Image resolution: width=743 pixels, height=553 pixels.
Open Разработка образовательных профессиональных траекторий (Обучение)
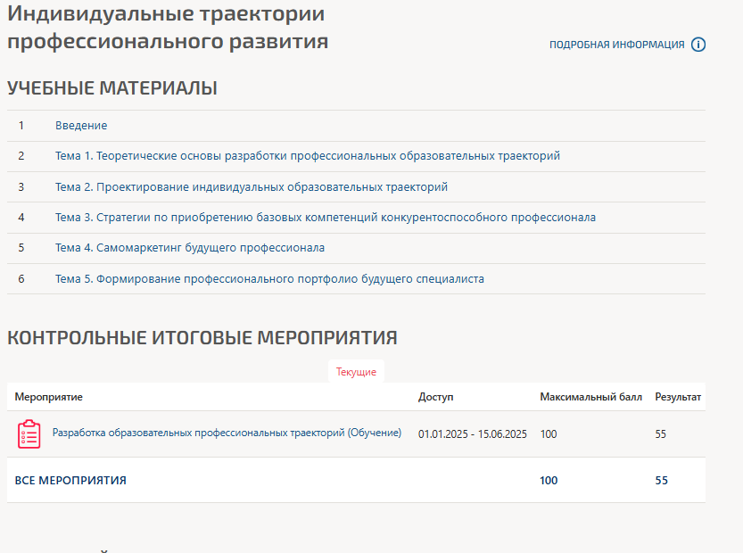tap(227, 433)
